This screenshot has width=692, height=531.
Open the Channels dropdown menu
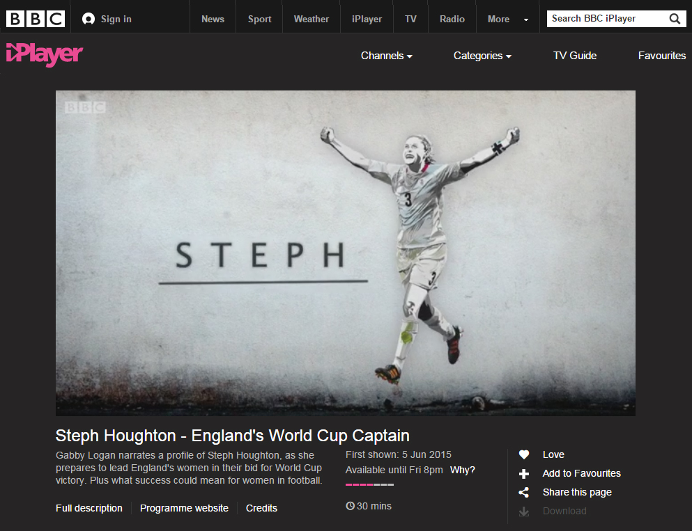click(387, 56)
